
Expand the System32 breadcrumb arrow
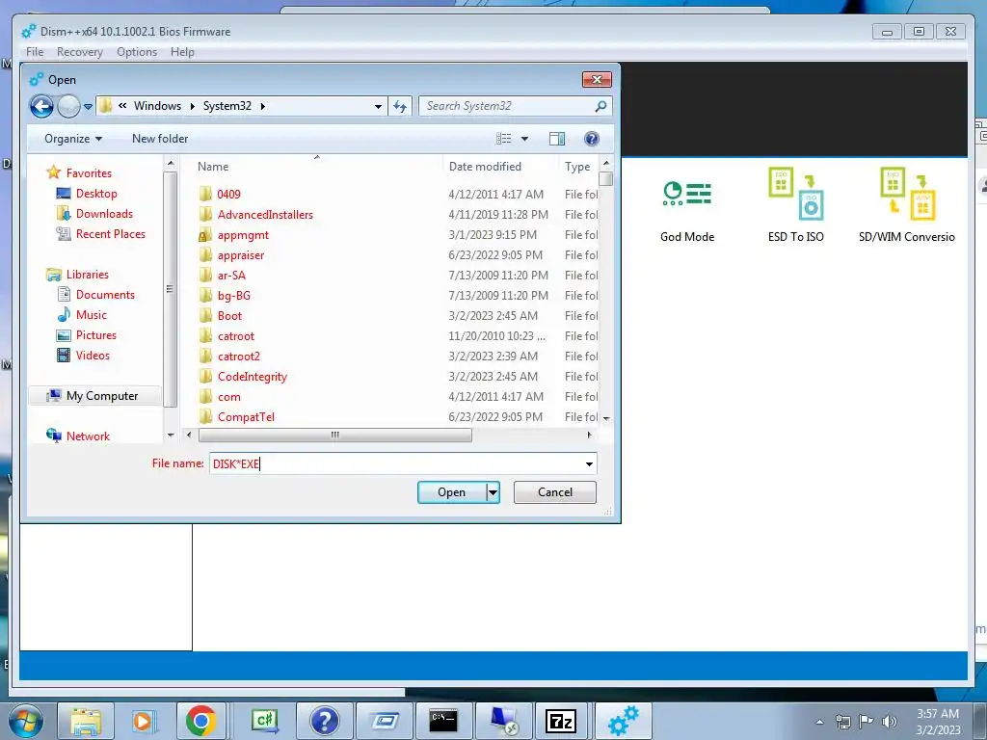(262, 106)
